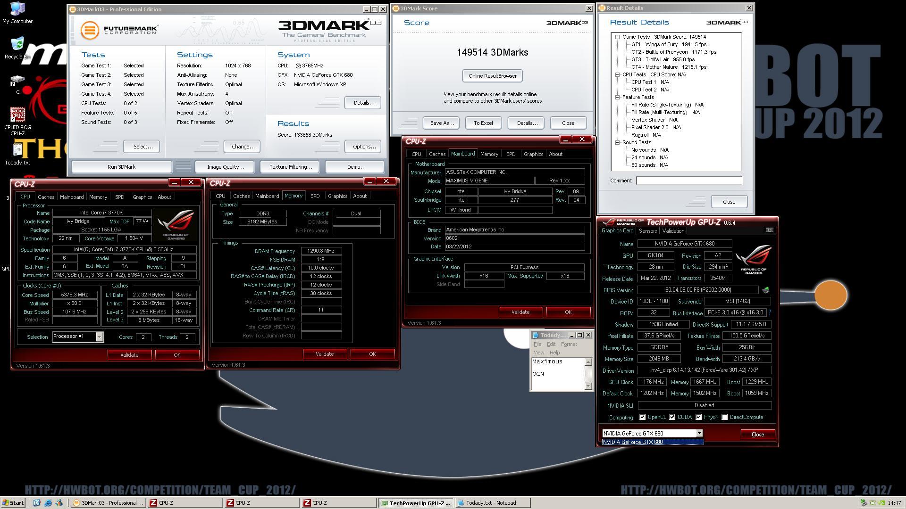Image resolution: width=906 pixels, height=509 pixels.
Task: Click Save As in the 3DMark Score window
Action: pyautogui.click(x=442, y=123)
